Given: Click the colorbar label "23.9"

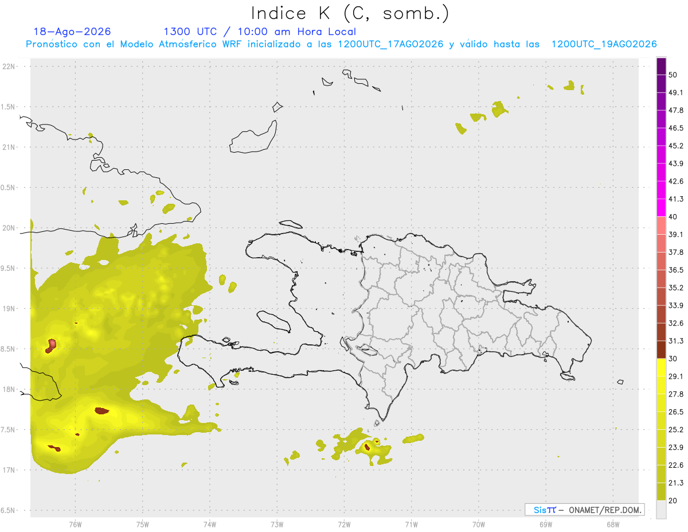Looking at the screenshot, I should [x=676, y=448].
